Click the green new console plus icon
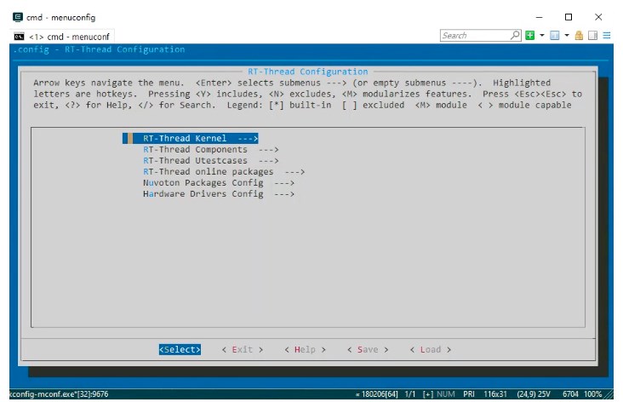Viewport: 623px width, 402px height. click(x=529, y=36)
